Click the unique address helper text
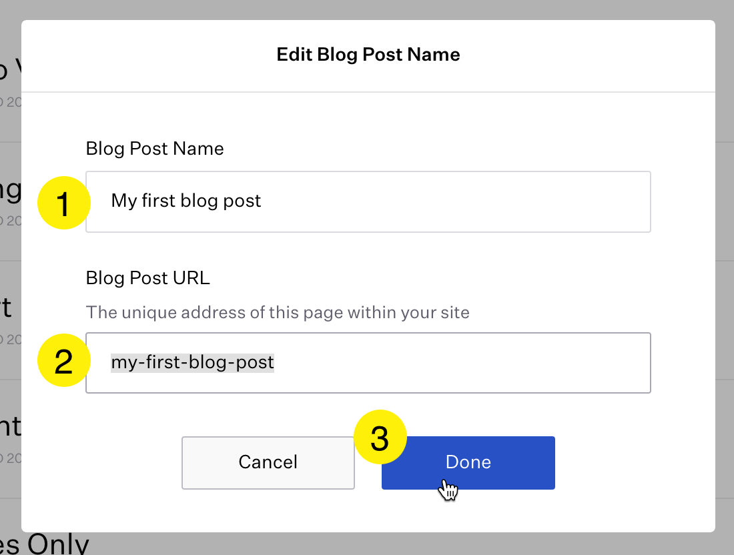 (278, 312)
